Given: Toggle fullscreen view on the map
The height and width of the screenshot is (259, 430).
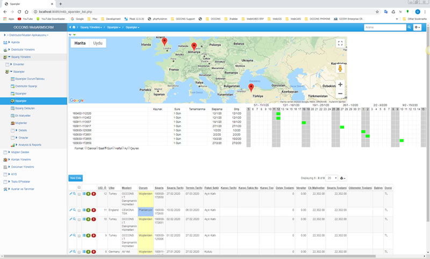Looking at the screenshot, I should (x=340, y=43).
